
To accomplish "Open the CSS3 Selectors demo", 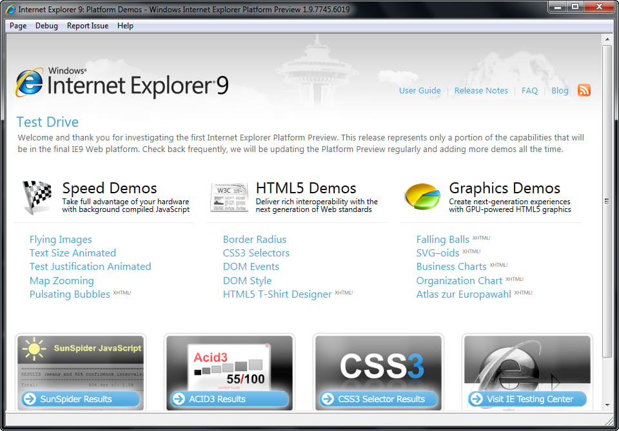I will tap(256, 253).
